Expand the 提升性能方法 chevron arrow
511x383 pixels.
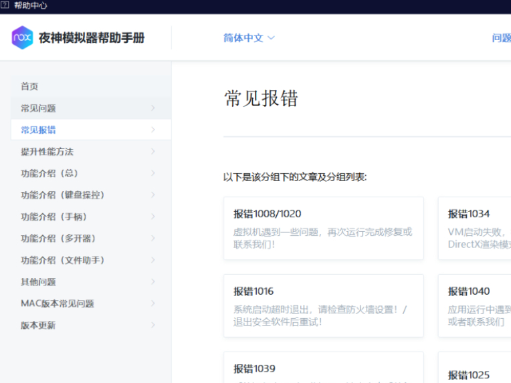[152, 152]
